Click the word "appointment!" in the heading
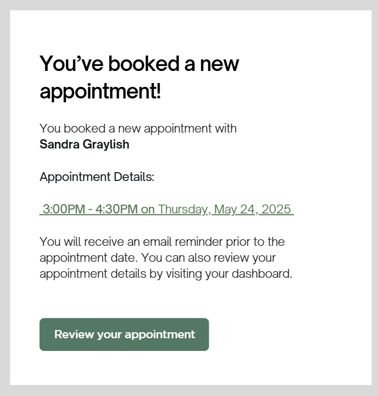Image resolution: width=378 pixels, height=396 pixels. pos(101,91)
